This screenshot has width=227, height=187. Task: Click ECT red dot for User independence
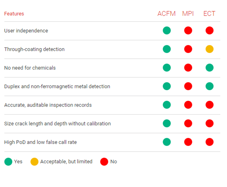[x=209, y=31]
